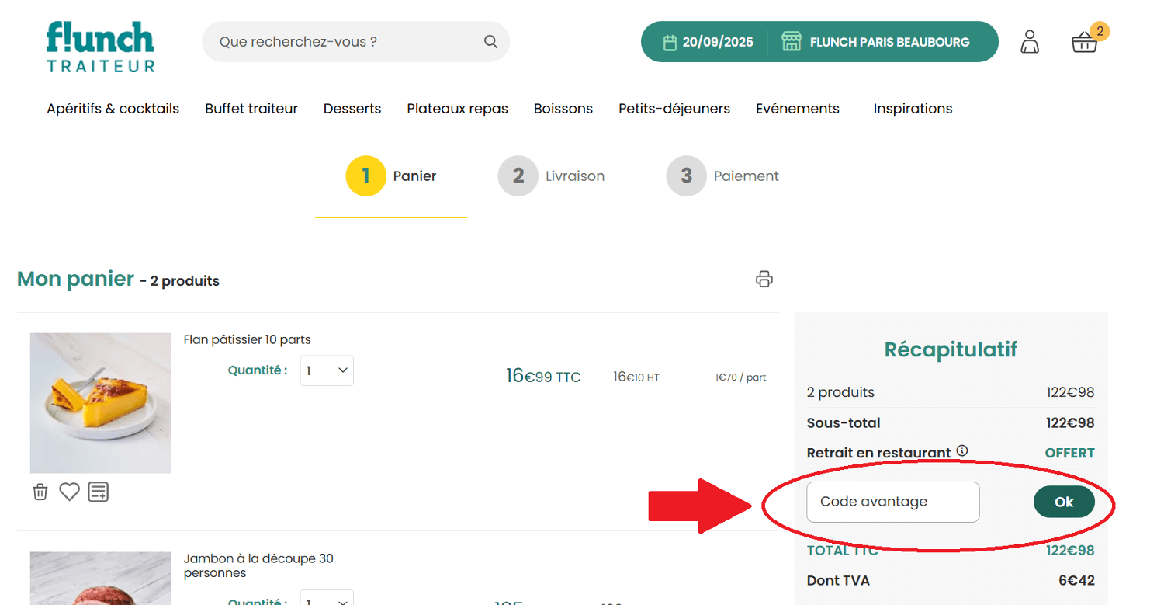Image resolution: width=1164 pixels, height=605 pixels.
Task: Open Desserts menu
Action: click(x=352, y=109)
